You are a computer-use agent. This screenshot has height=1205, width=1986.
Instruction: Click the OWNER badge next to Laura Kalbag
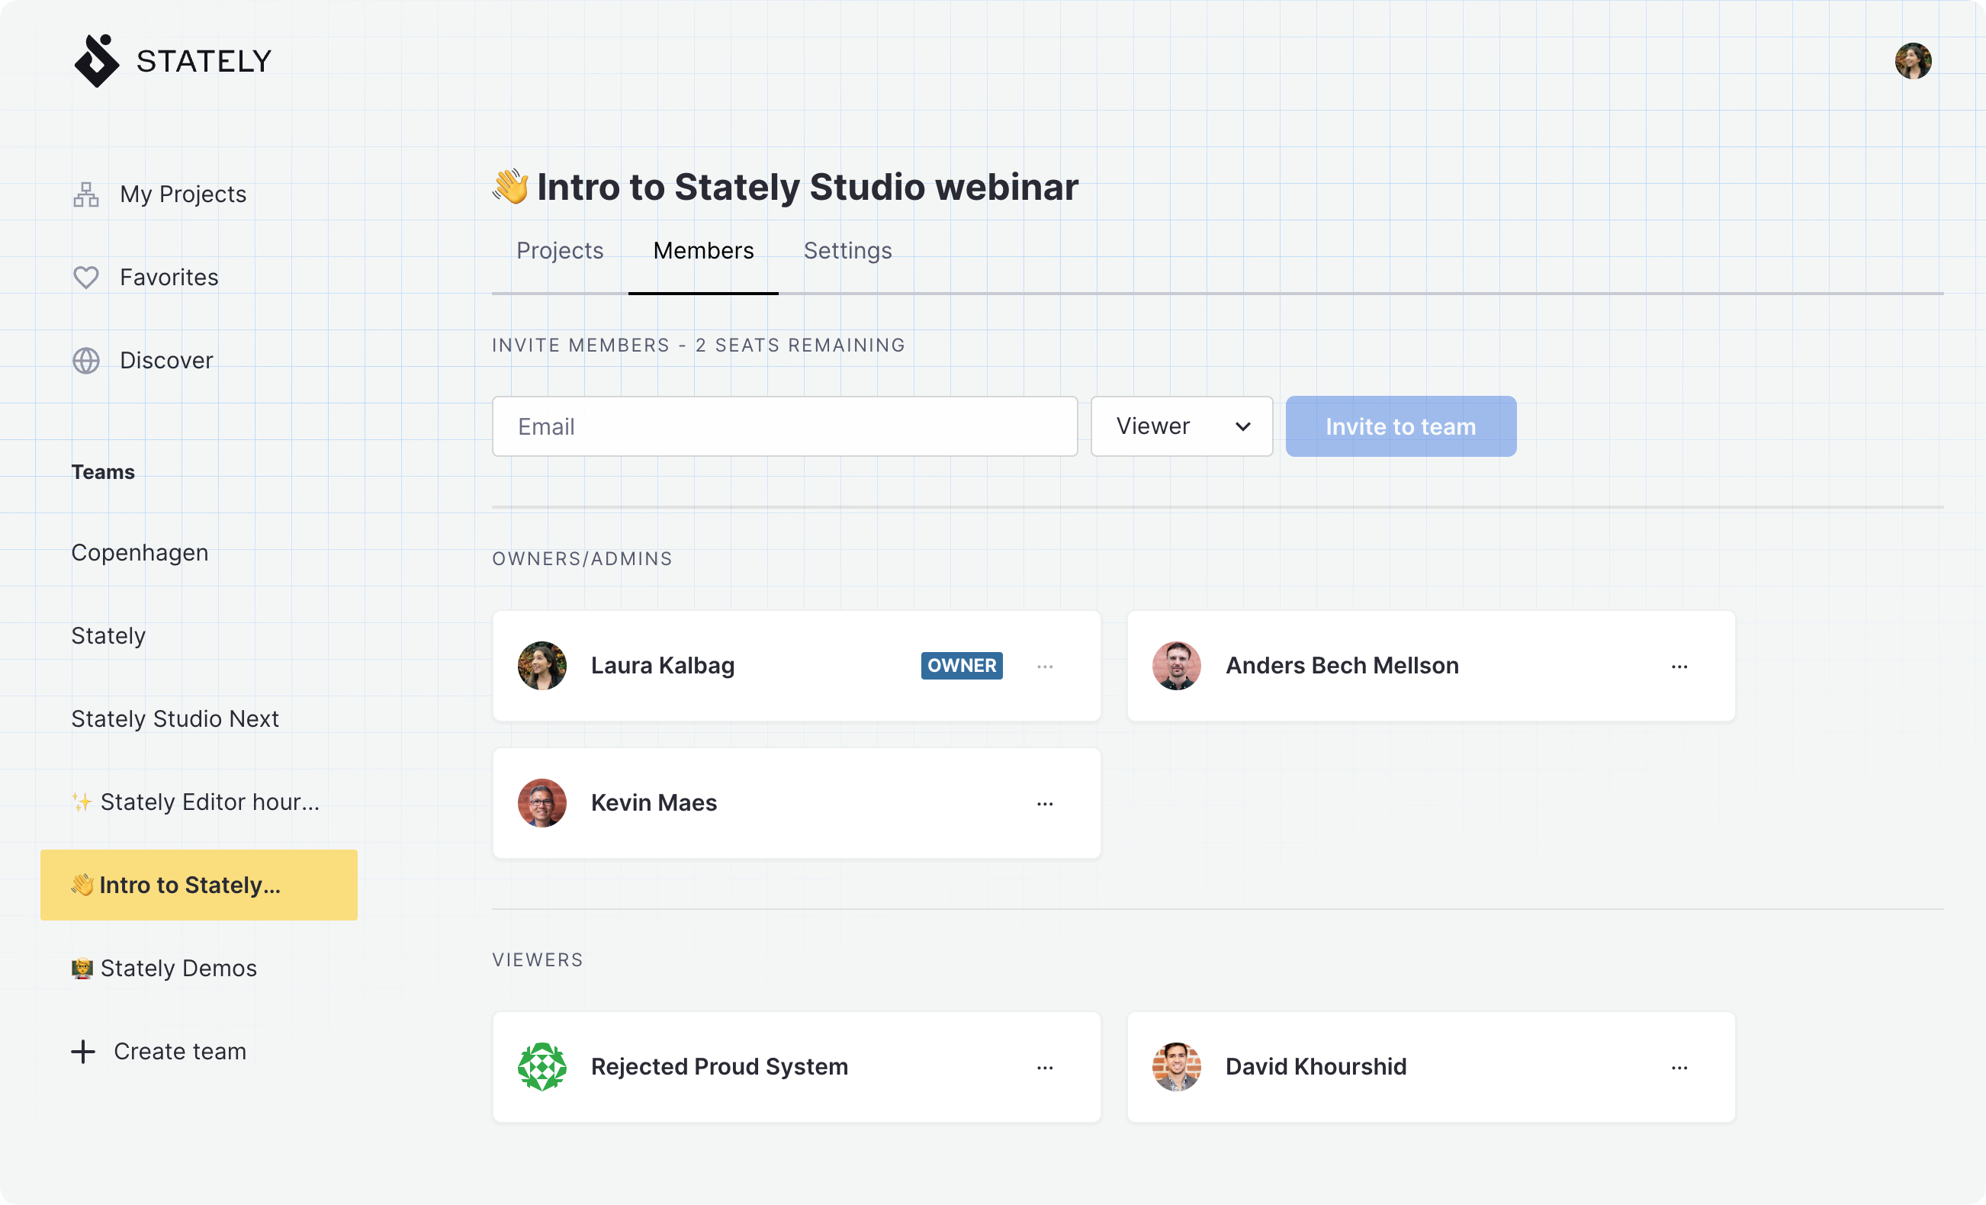point(961,666)
